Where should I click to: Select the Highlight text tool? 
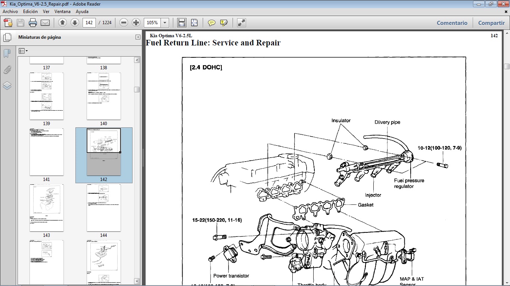tap(224, 22)
